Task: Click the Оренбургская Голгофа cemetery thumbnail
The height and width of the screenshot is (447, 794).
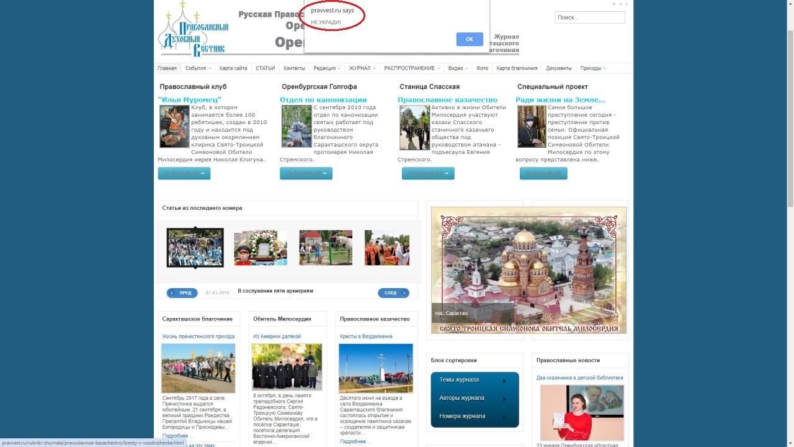Action: (x=297, y=126)
